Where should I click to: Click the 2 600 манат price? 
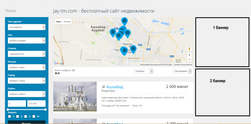[177, 87]
